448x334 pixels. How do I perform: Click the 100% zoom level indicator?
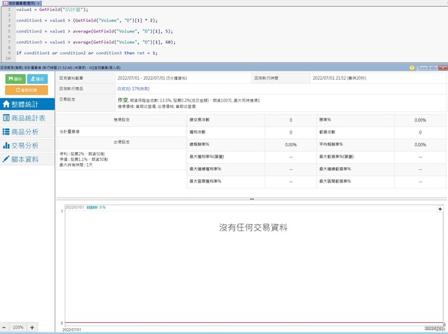18,328
